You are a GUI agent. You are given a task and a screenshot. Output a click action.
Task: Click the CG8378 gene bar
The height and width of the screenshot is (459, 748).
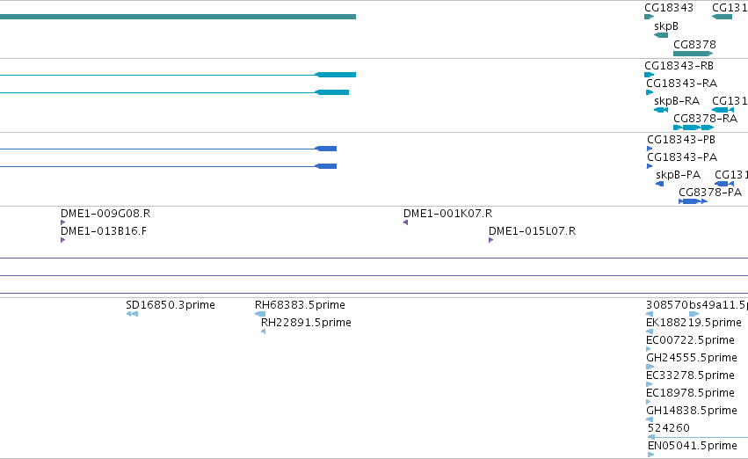point(693,54)
